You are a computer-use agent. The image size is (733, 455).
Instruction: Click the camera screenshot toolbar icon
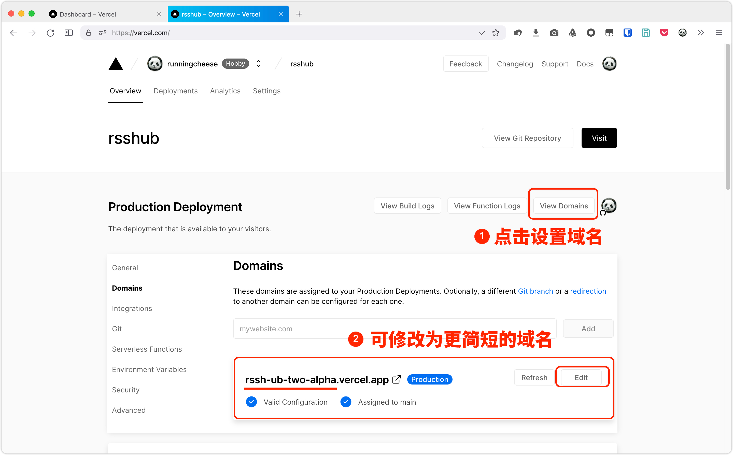[554, 33]
